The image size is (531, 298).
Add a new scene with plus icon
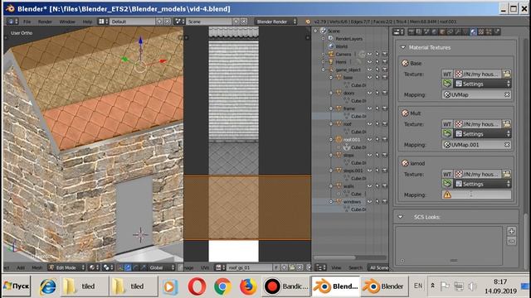pyautogui.click(x=236, y=22)
